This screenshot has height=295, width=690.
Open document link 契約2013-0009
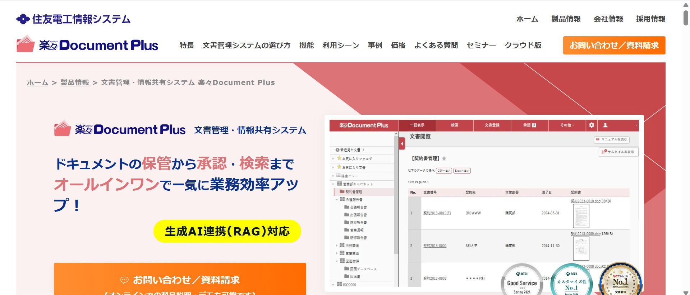click(x=435, y=246)
